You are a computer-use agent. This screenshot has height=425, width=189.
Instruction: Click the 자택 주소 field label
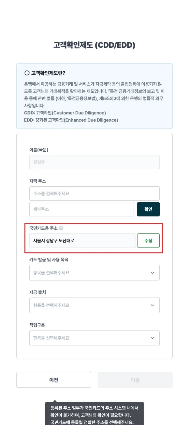click(39, 181)
